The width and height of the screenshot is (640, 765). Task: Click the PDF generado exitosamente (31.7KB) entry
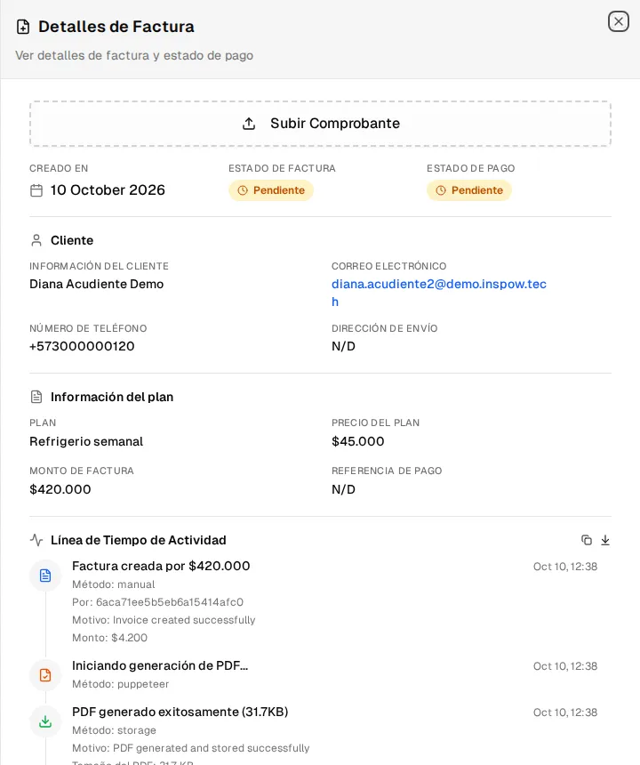(x=180, y=712)
